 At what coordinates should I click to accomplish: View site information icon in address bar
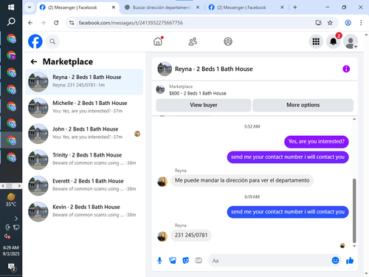click(72, 23)
